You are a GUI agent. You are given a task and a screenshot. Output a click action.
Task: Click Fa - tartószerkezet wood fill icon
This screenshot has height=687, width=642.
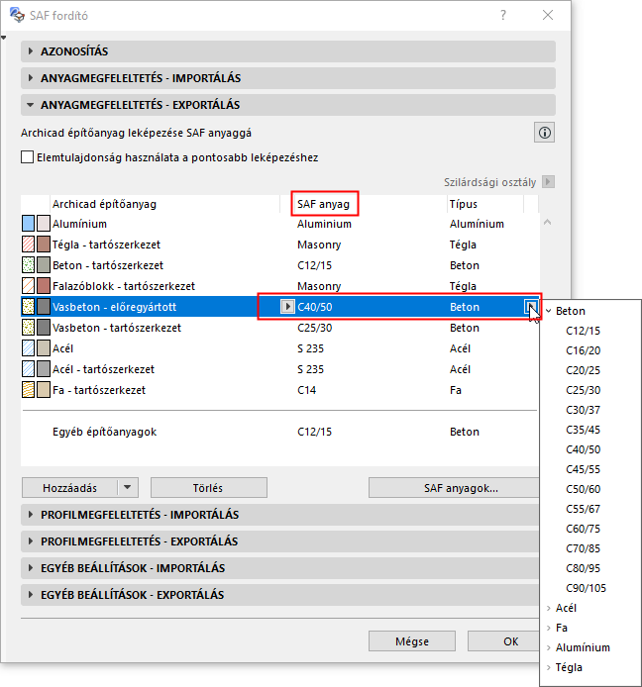pos(28,390)
